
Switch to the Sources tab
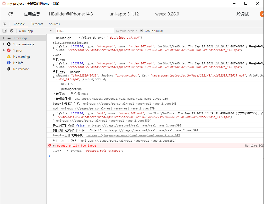pos(54,24)
